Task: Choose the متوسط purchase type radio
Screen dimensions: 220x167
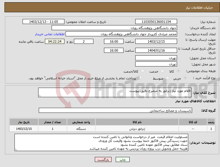Action: point(167,78)
